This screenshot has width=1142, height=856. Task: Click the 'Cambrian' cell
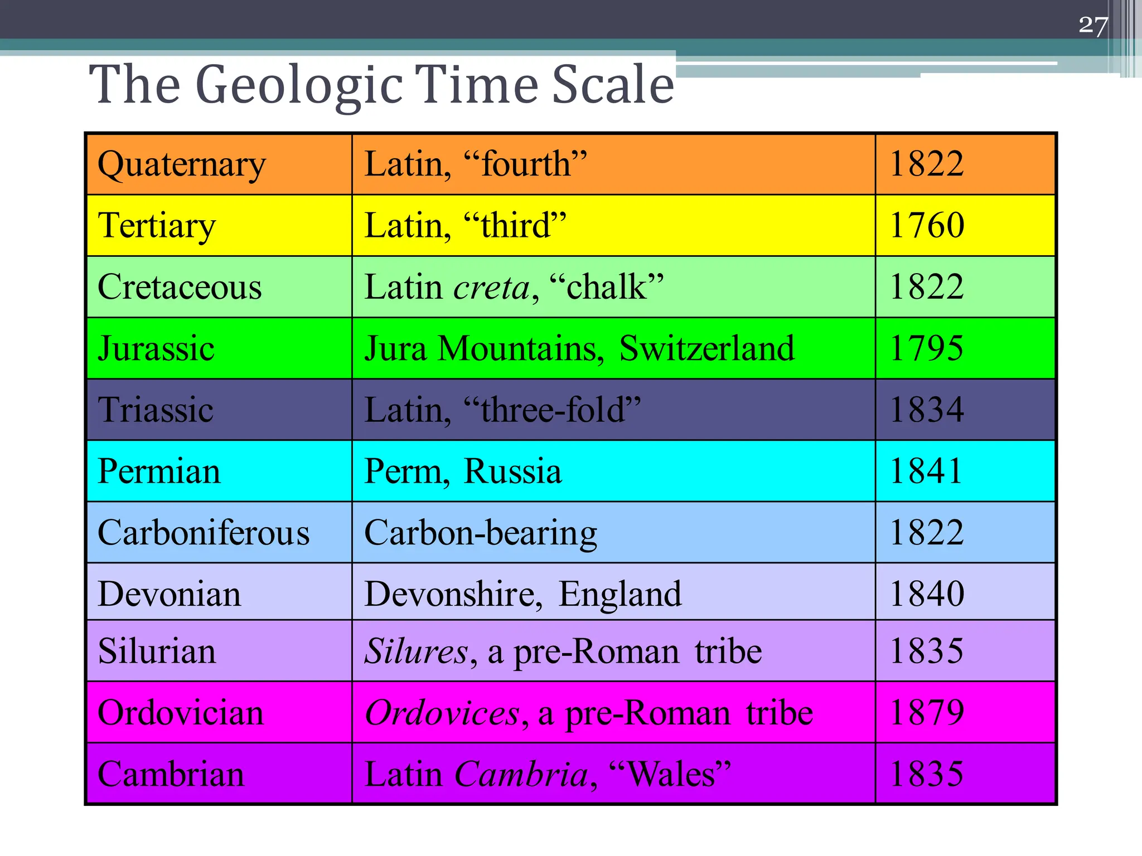pos(220,773)
